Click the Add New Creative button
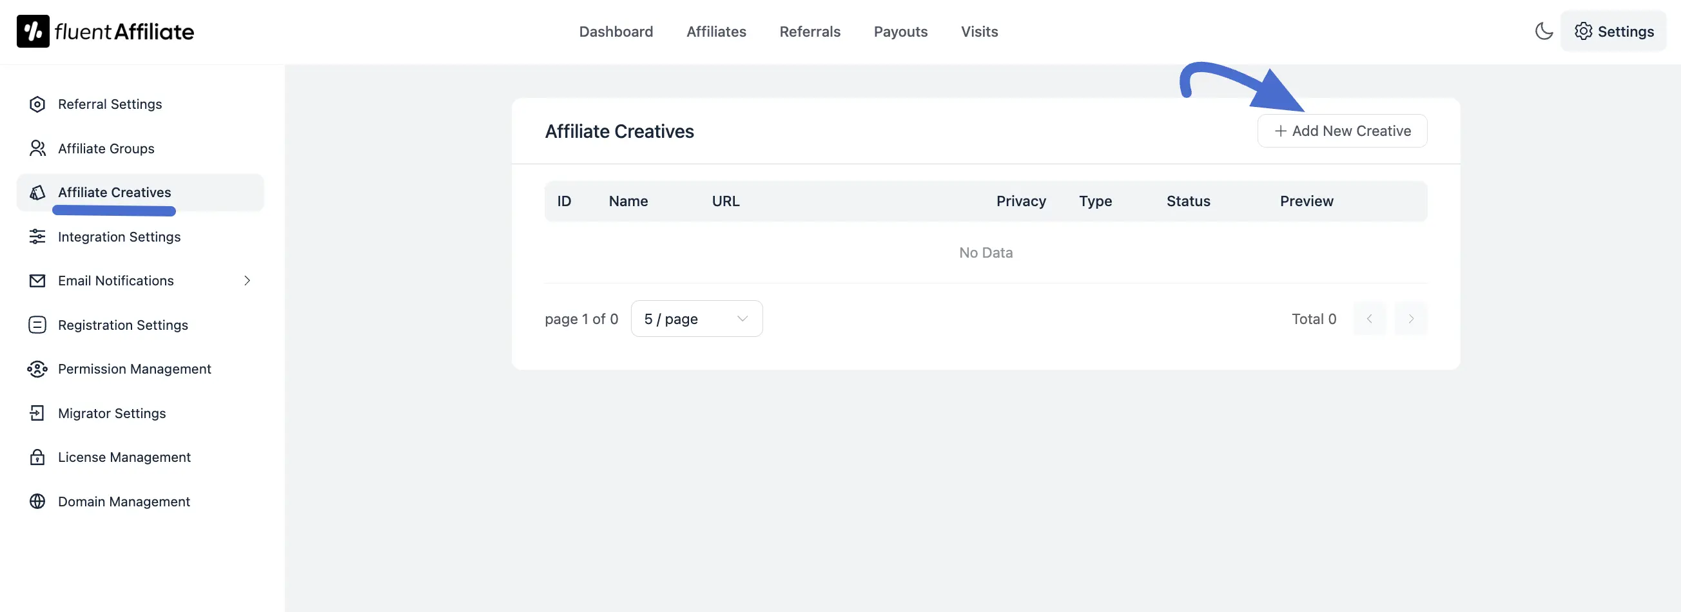This screenshot has height=612, width=1681. (x=1342, y=131)
